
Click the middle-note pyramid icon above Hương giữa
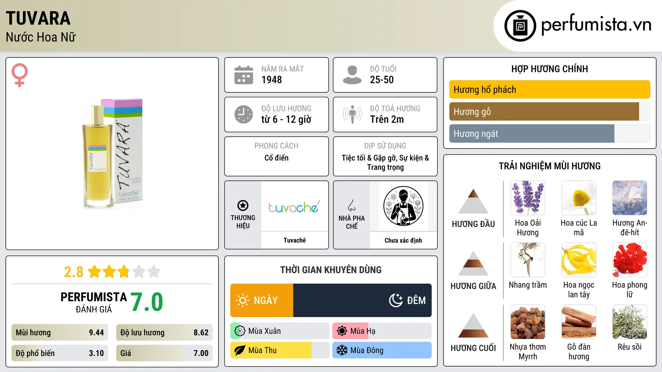coord(473,263)
